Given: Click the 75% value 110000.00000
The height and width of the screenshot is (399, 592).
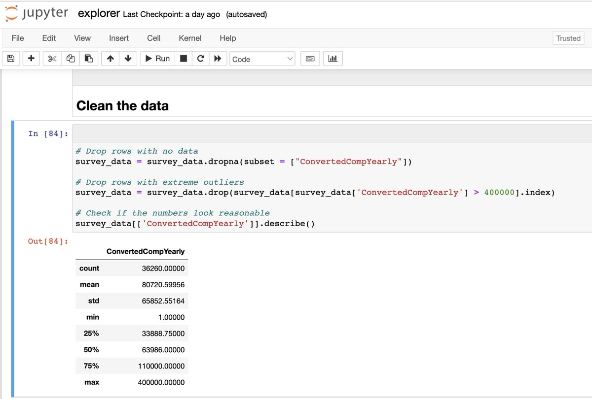Looking at the screenshot, I should 161,366.
